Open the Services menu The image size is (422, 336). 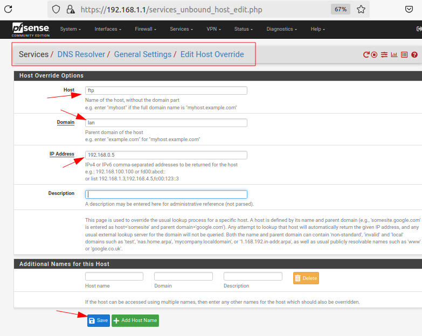point(181,29)
